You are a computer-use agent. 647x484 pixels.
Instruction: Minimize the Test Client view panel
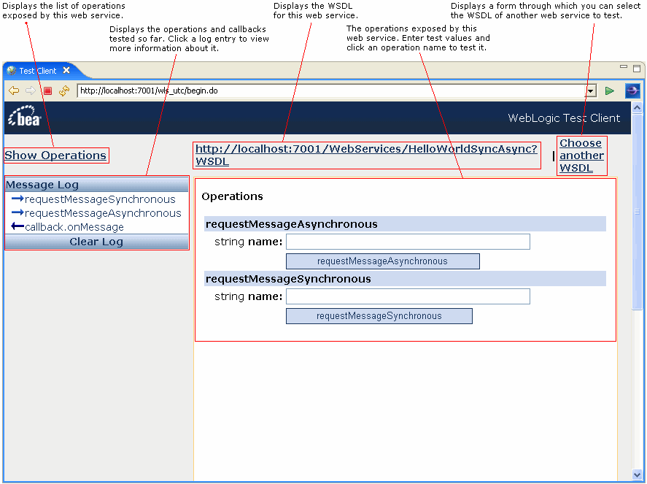[x=624, y=66]
